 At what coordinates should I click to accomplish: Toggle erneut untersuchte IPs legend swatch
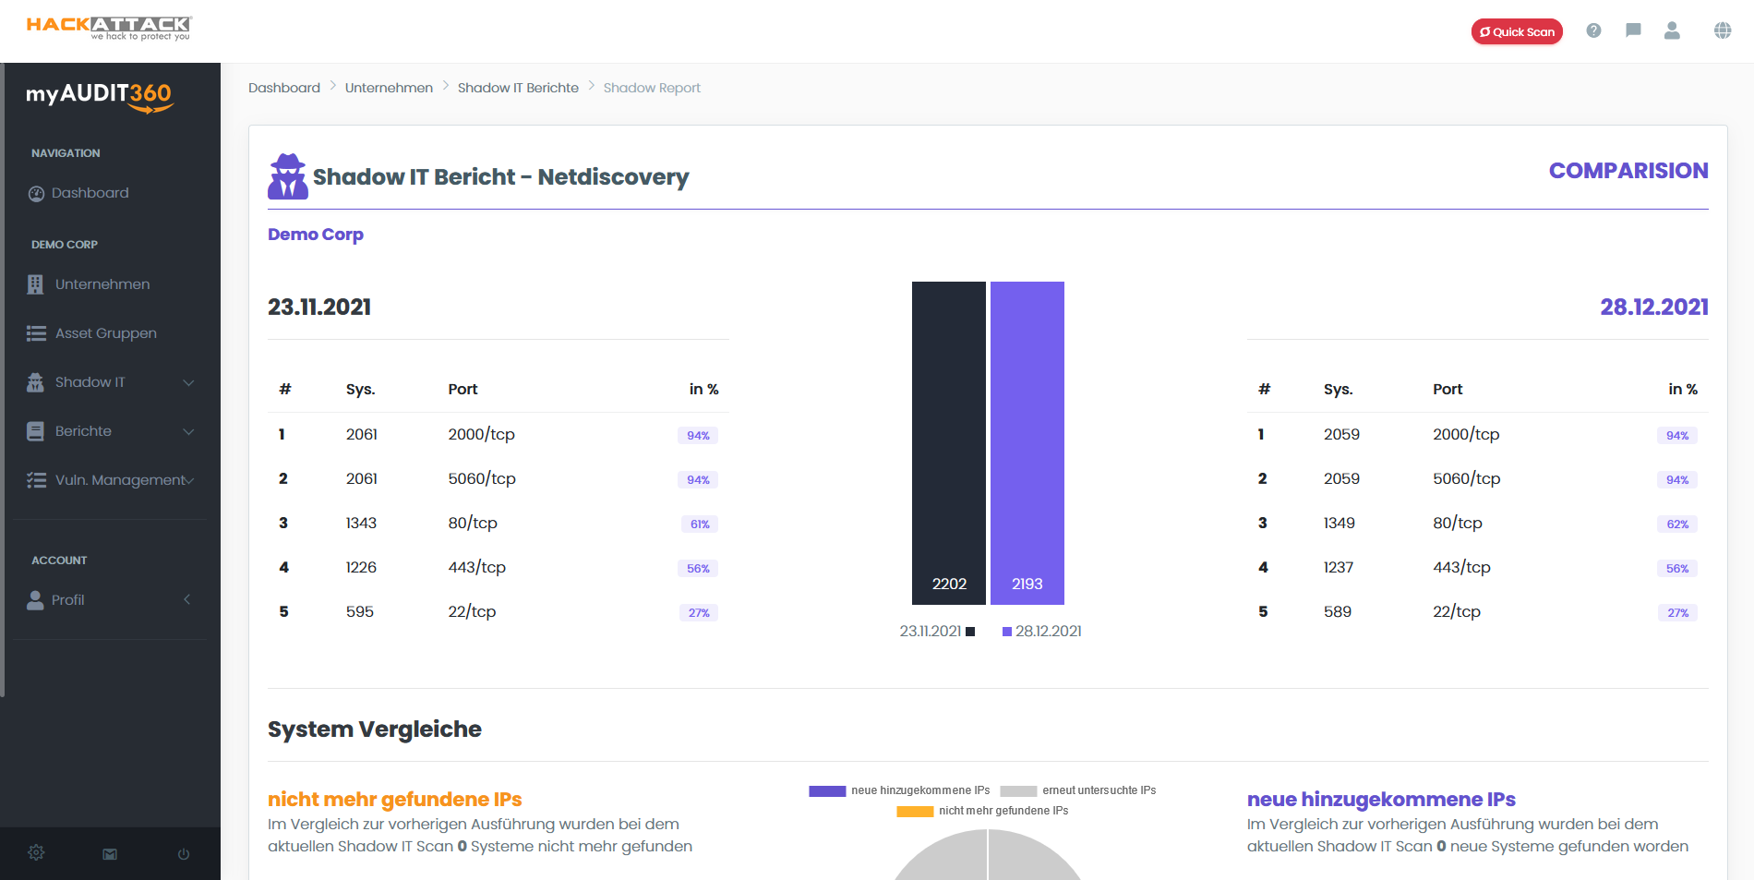[x=1018, y=790]
